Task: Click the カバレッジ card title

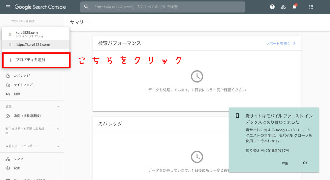Action: click(110, 123)
